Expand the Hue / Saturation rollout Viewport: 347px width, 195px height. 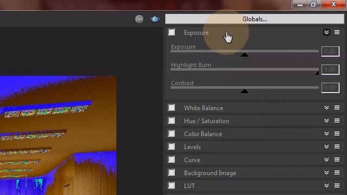point(326,121)
